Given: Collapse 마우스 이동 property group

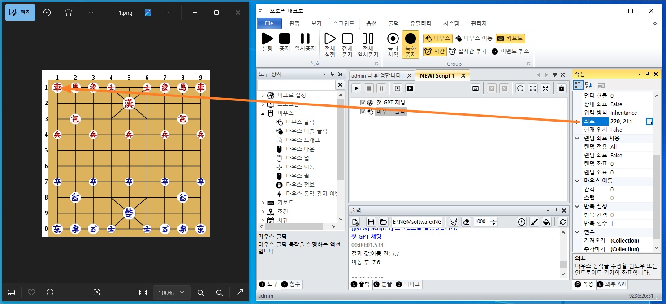Looking at the screenshot, I should pyautogui.click(x=577, y=181).
